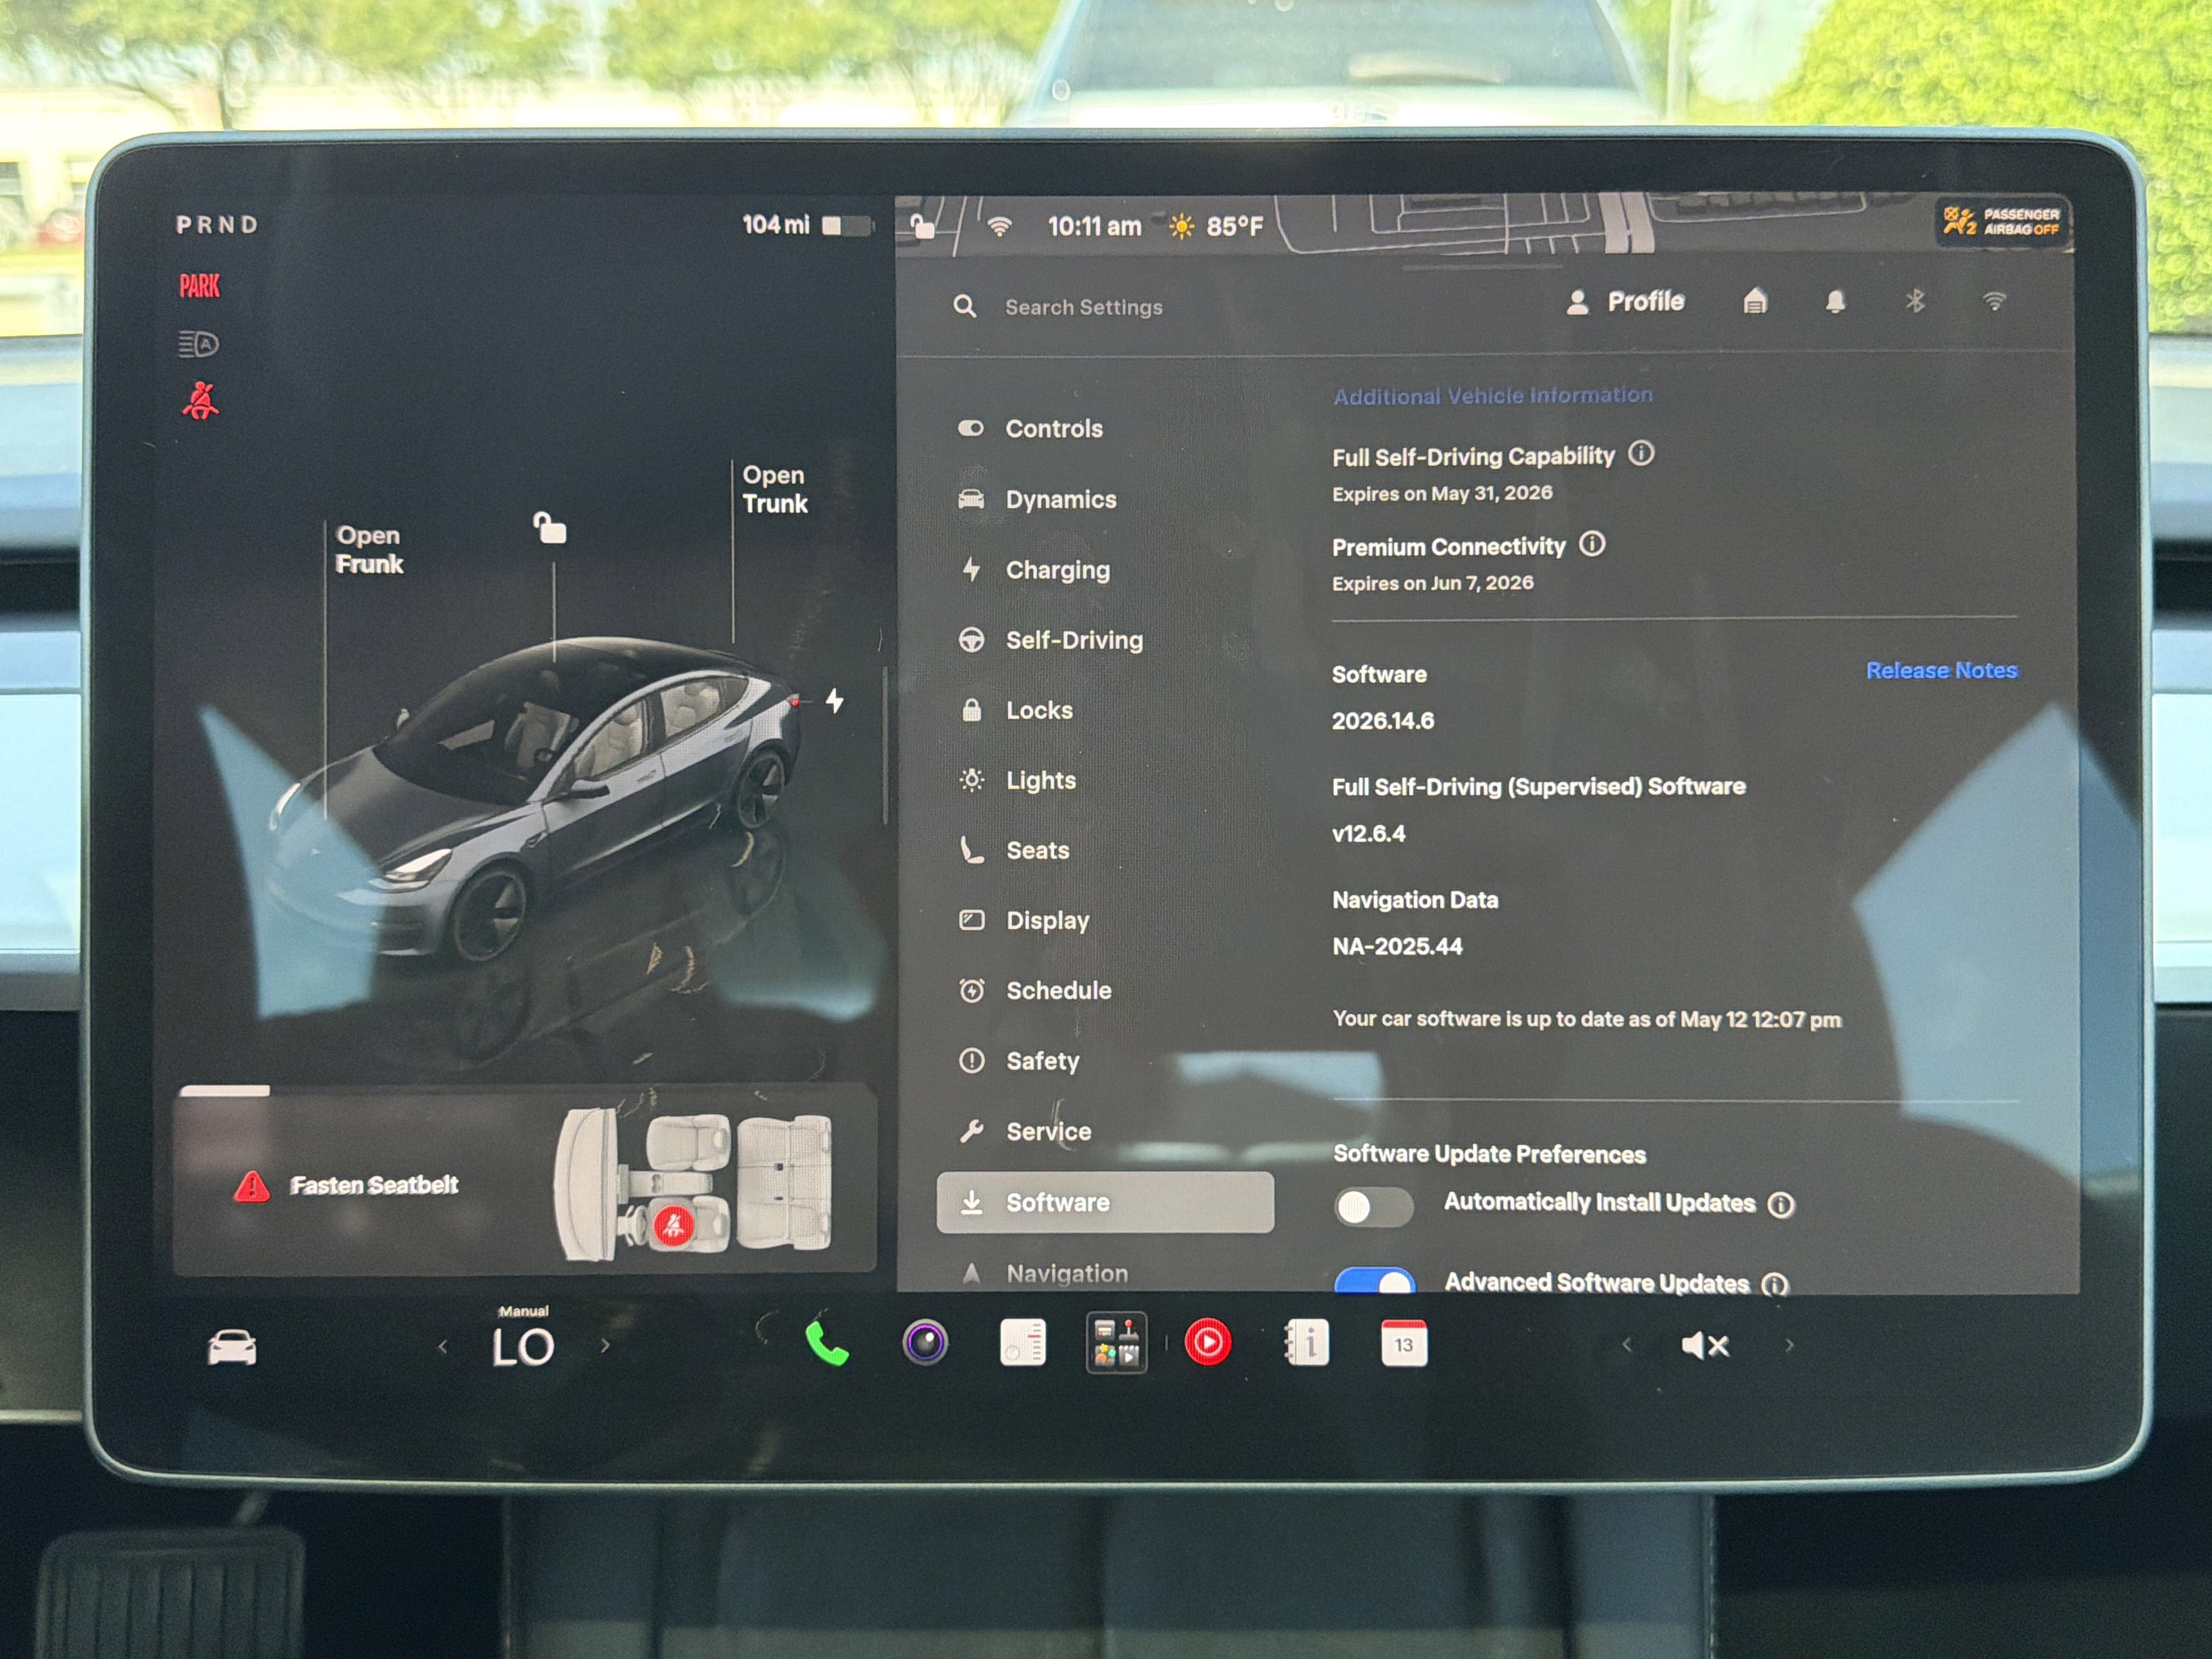
Task: Open Additional Vehicle Information link
Action: click(1492, 395)
